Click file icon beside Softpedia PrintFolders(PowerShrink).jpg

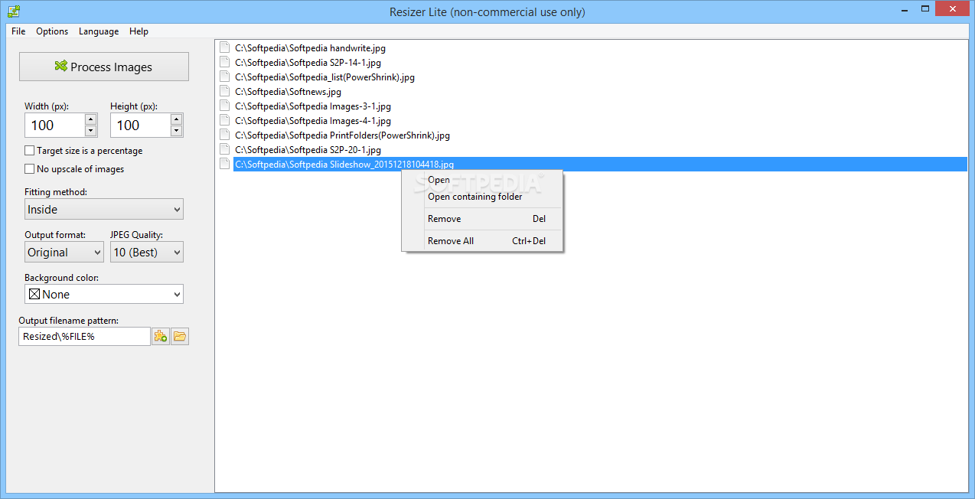point(224,135)
